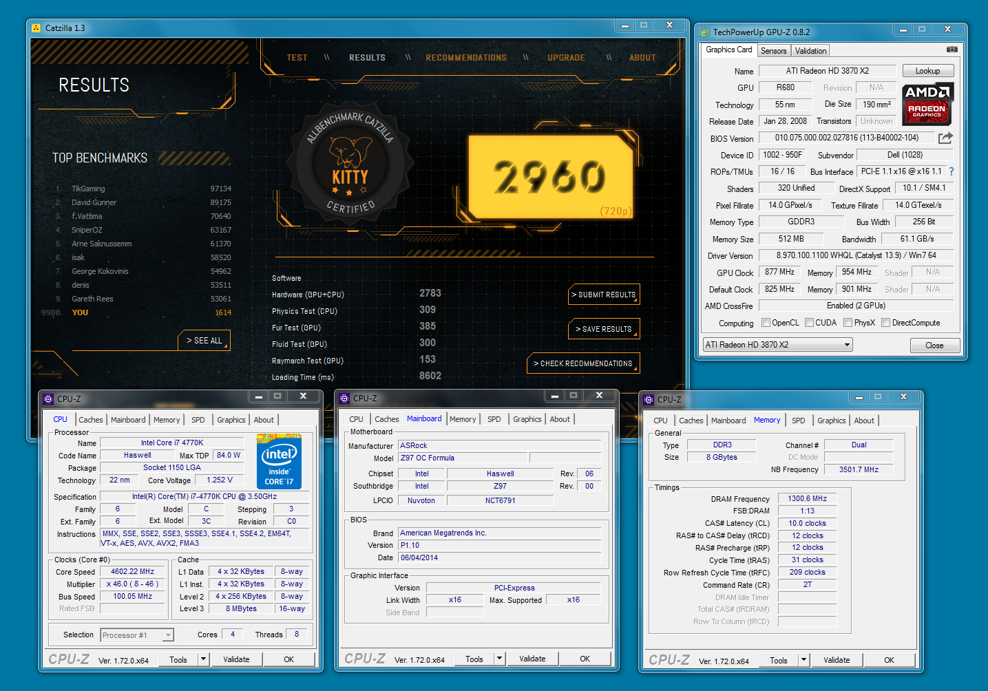Open the ABOUT tab in Catzilla
This screenshot has width=988, height=691.
(642, 58)
